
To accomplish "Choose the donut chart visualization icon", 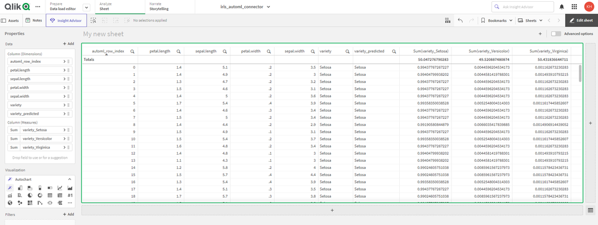I will [x=40, y=195].
